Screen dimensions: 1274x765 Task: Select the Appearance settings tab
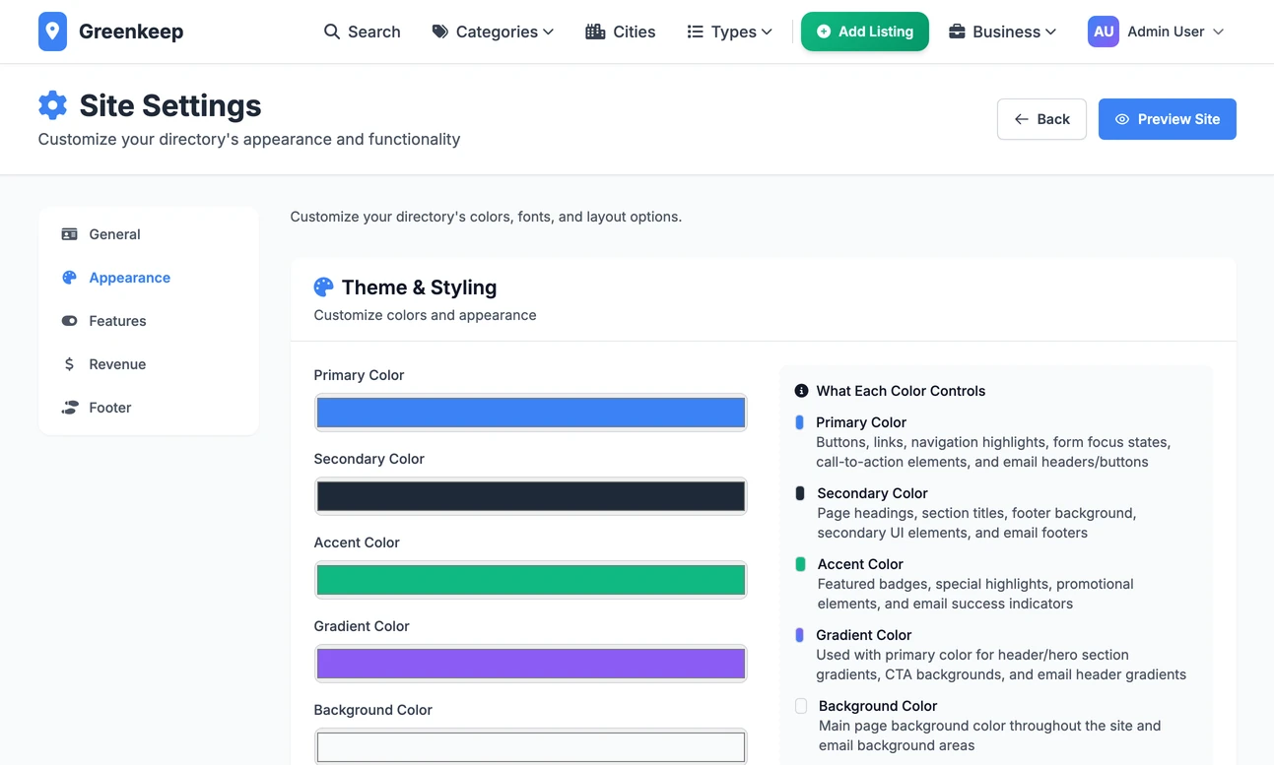click(149, 278)
